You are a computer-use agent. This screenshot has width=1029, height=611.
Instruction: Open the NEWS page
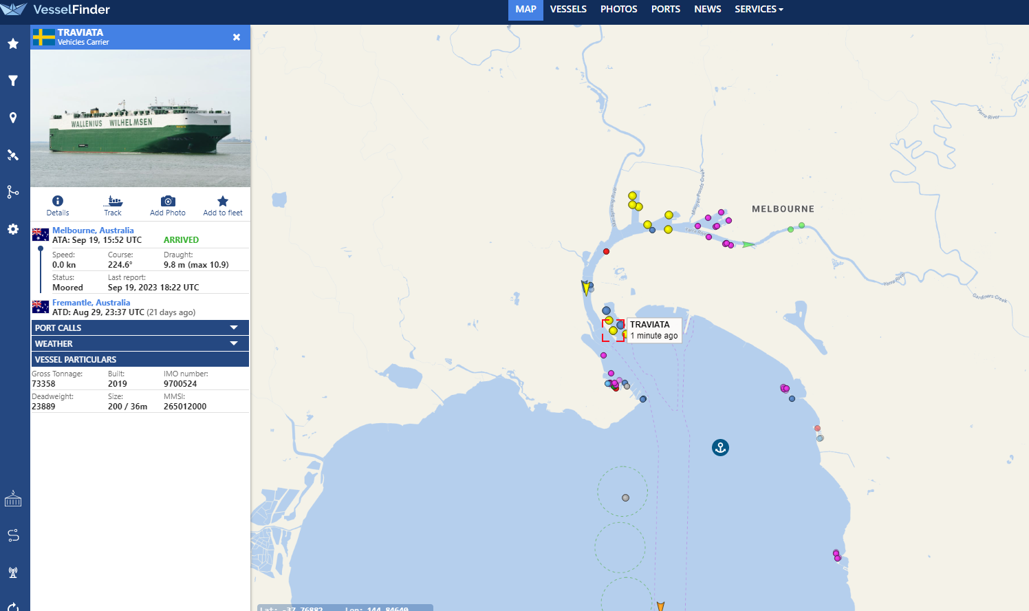tap(708, 9)
